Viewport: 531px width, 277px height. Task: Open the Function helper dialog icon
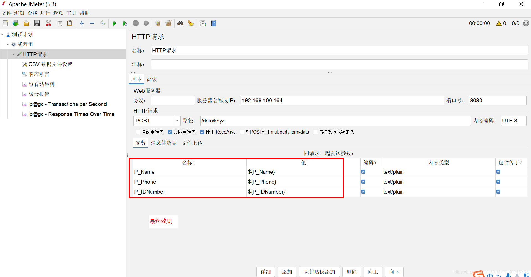(203, 23)
